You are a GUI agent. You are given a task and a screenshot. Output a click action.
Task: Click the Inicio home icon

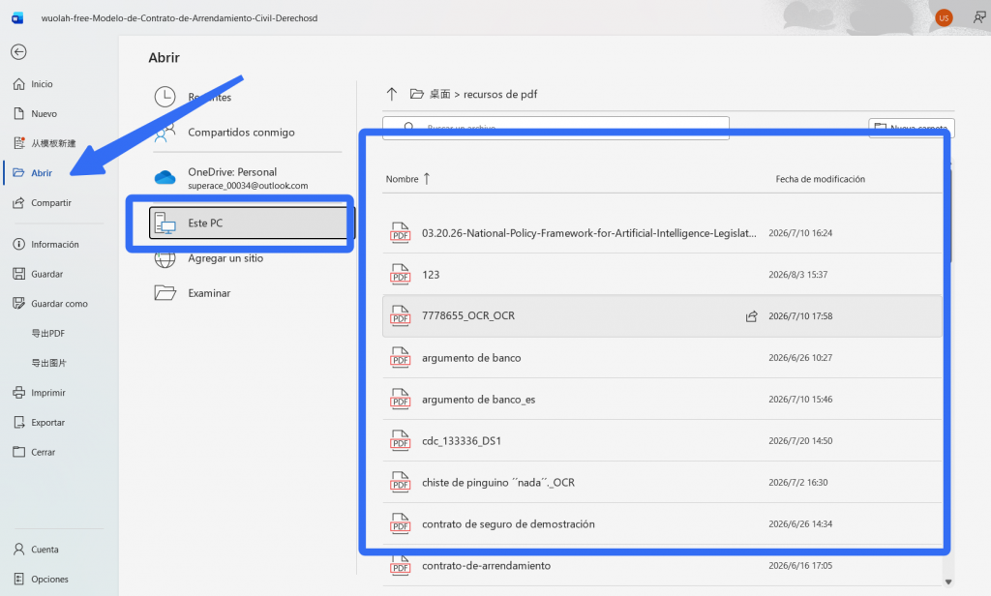(x=19, y=84)
